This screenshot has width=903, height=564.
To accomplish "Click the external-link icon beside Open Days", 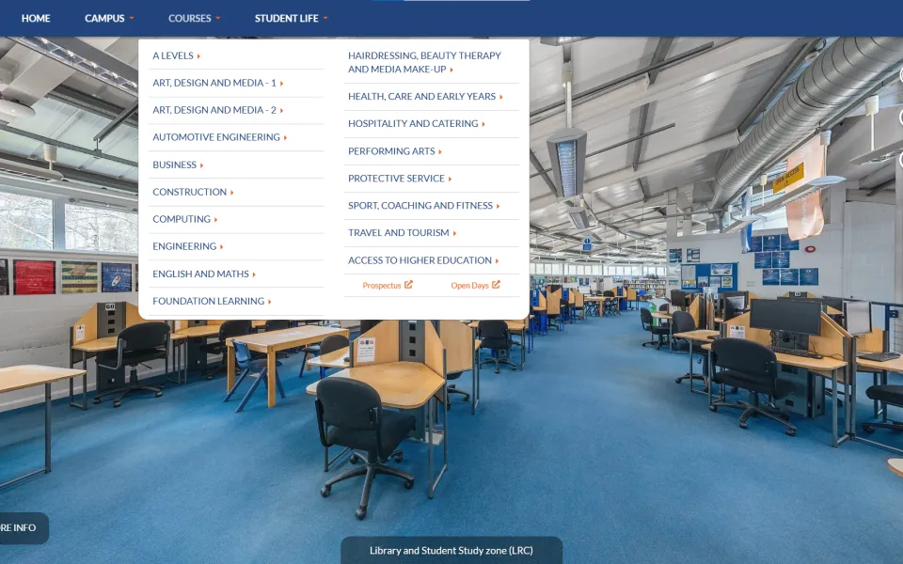I will pos(496,284).
